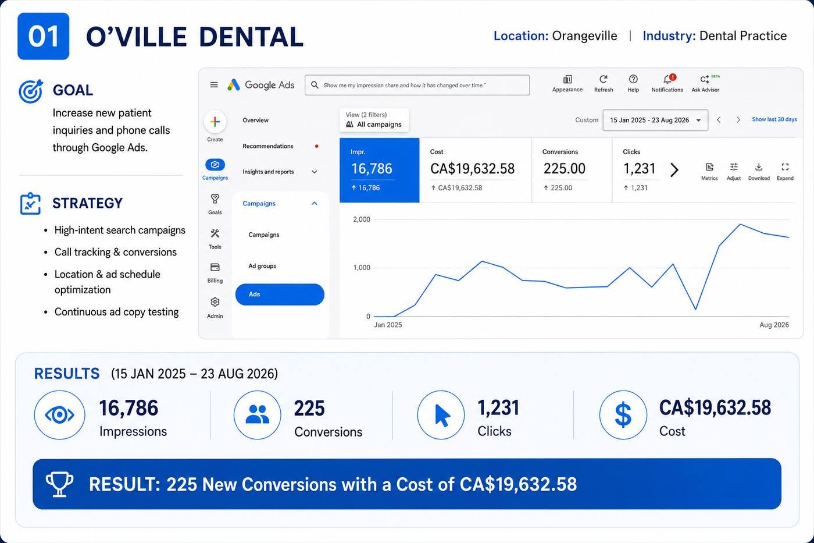
Task: Click 'High-intent search campaigns' bullet
Action: [x=120, y=230]
